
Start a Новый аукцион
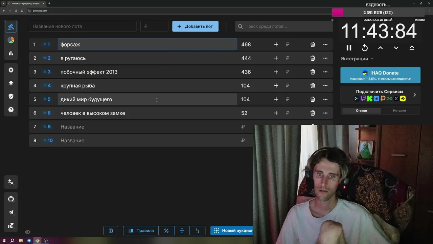[232, 230]
